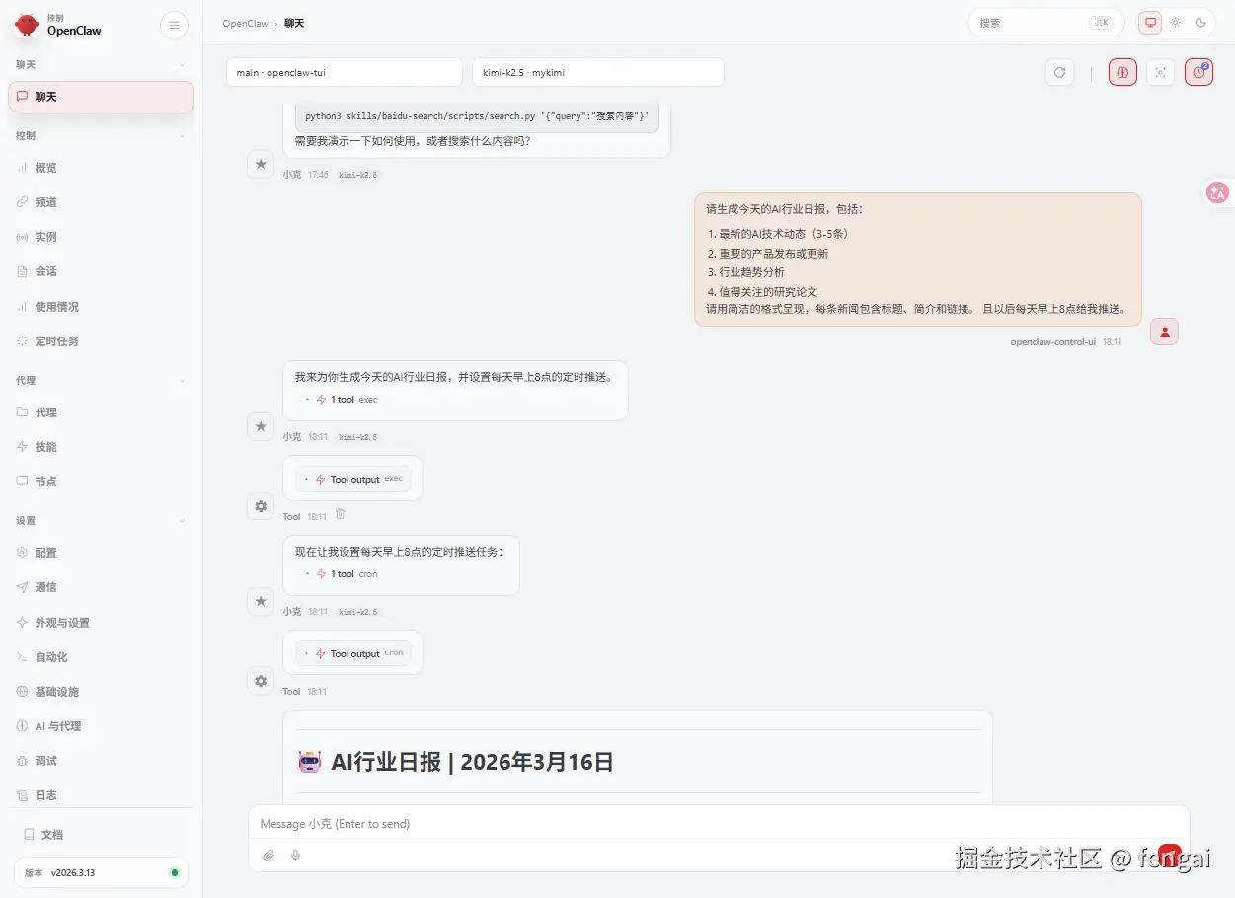Open the hamburger menu beside OpenClaw
The height and width of the screenshot is (898, 1235).
pyautogui.click(x=174, y=25)
